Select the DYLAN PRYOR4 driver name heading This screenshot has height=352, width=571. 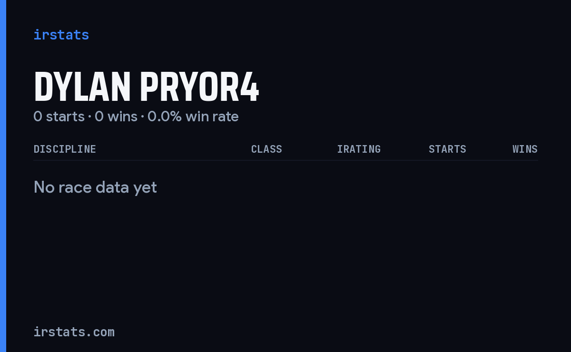(147, 87)
